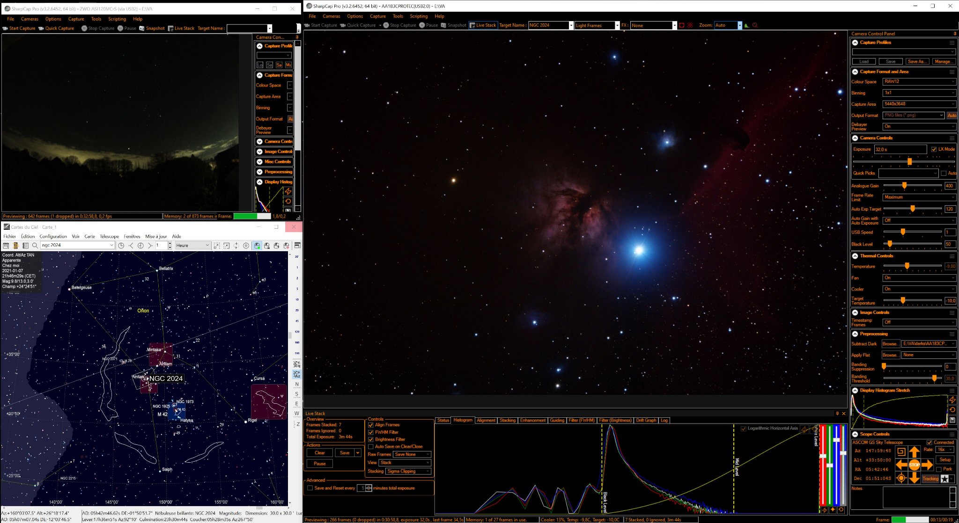Step time forward in Cartes du Ciel
959x523 pixels.
pos(150,245)
